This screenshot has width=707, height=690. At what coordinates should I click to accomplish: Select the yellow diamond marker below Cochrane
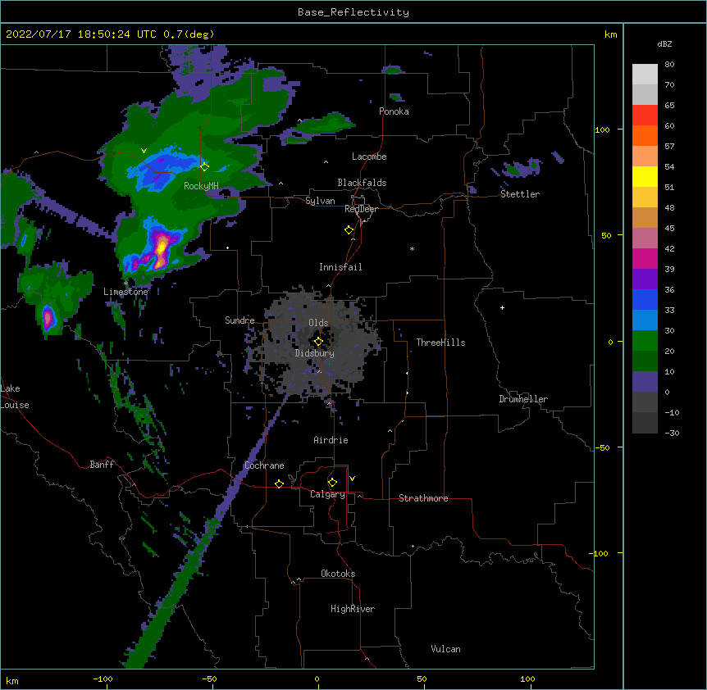click(x=279, y=483)
